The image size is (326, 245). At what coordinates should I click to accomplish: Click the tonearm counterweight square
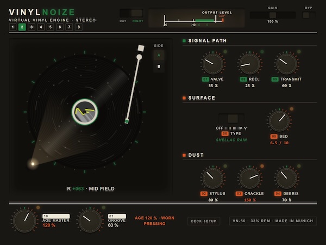click(x=141, y=48)
